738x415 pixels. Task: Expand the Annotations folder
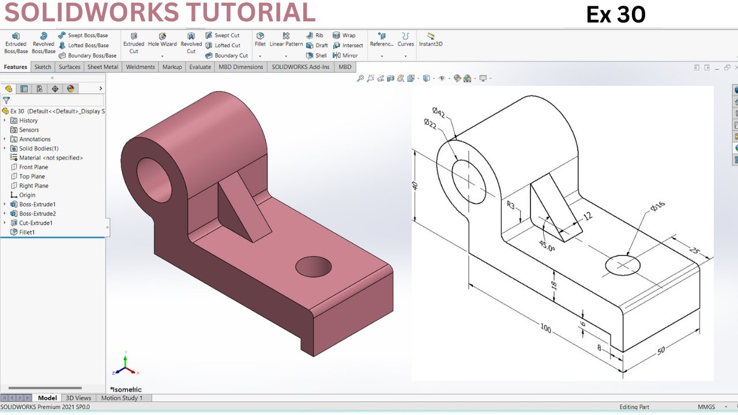point(5,139)
